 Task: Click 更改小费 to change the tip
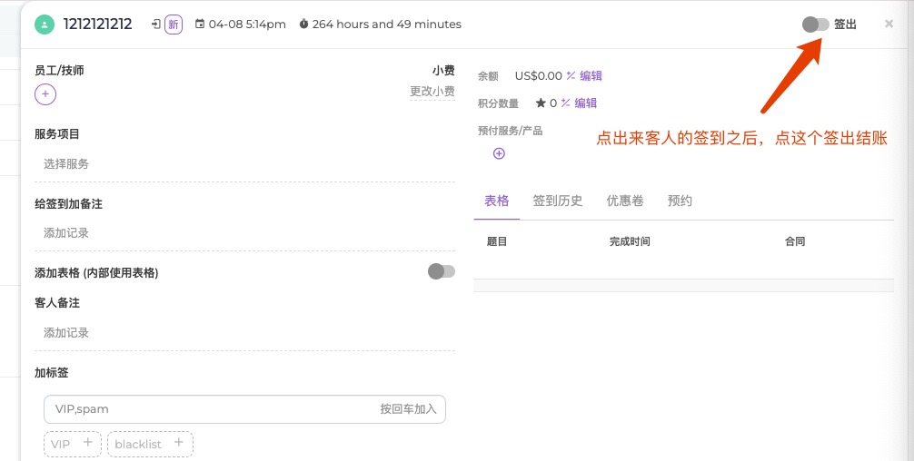click(x=432, y=92)
